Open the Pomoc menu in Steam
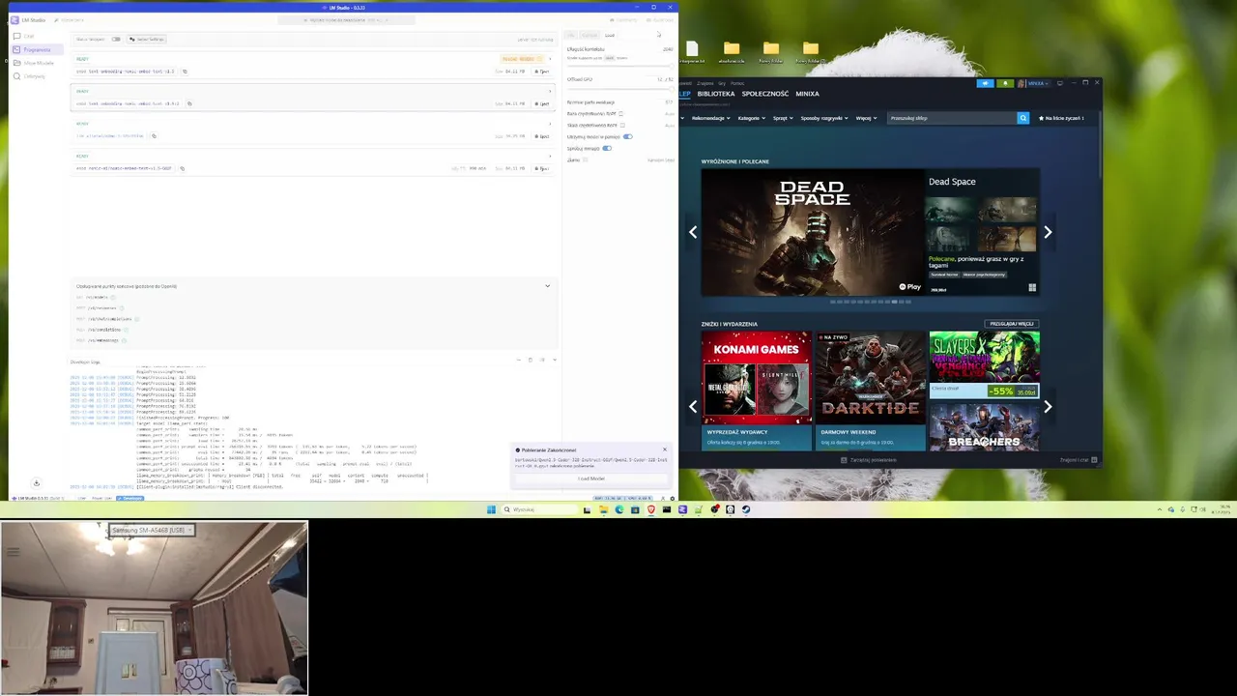The height and width of the screenshot is (696, 1237). coord(737,83)
